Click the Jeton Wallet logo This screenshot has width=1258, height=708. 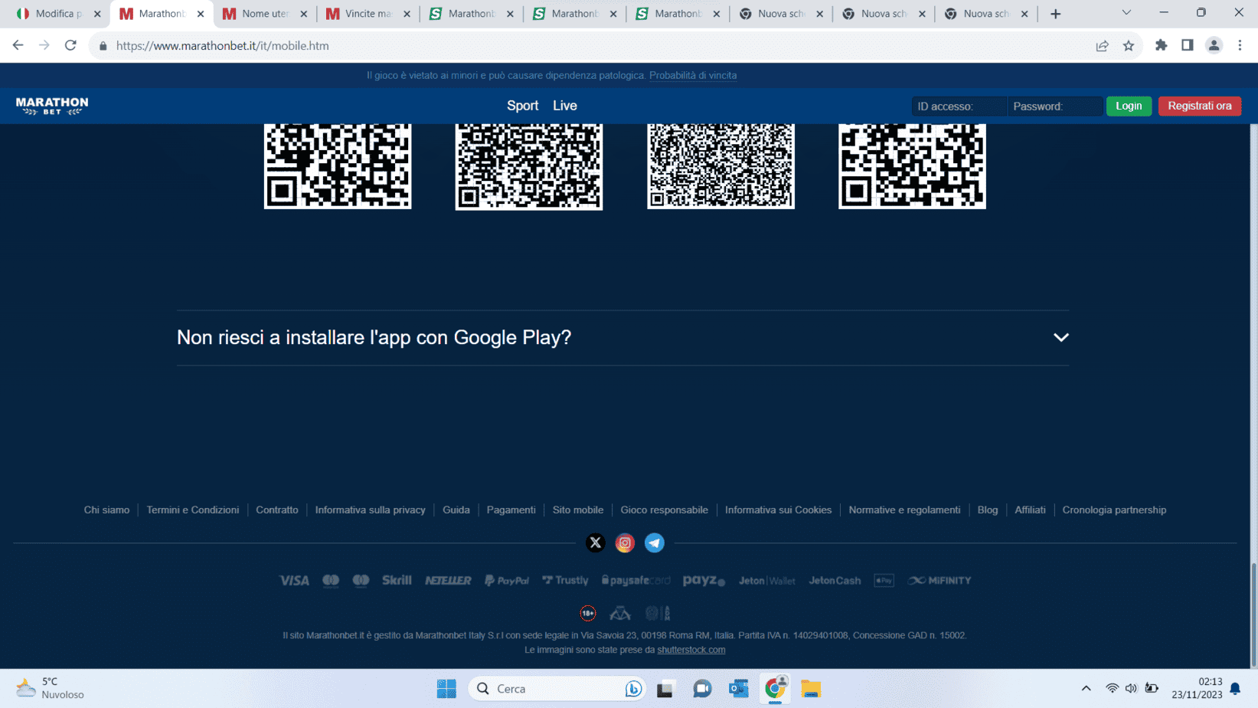(766, 581)
